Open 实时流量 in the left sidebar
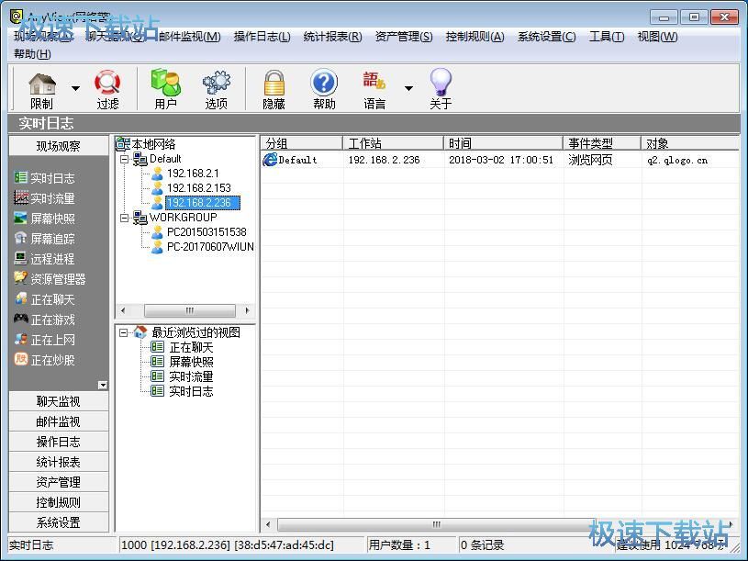This screenshot has height=561, width=748. [x=44, y=198]
